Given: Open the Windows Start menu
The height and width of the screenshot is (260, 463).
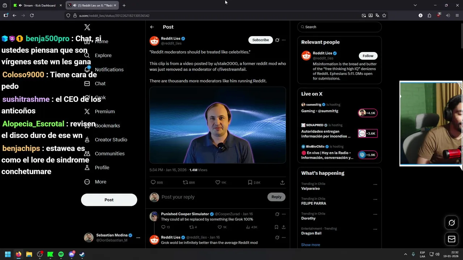Looking at the screenshot, I should coord(8,254).
